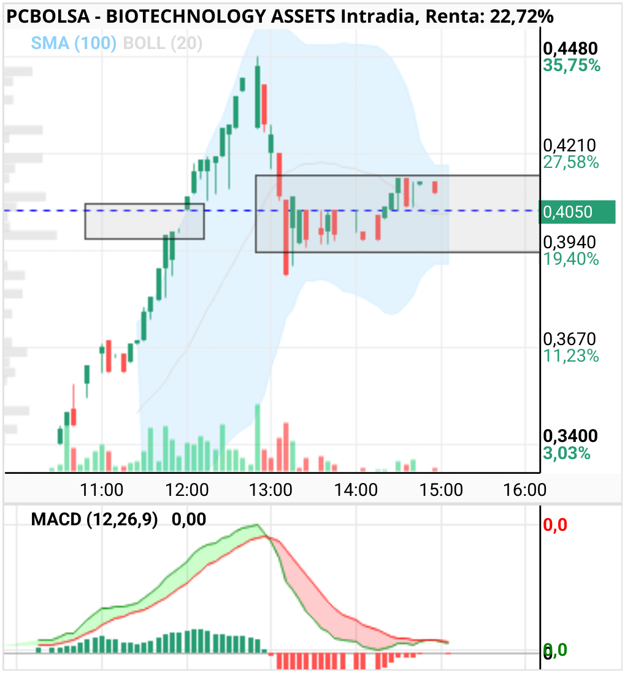Click the 0,3400 price axis label

[570, 436]
